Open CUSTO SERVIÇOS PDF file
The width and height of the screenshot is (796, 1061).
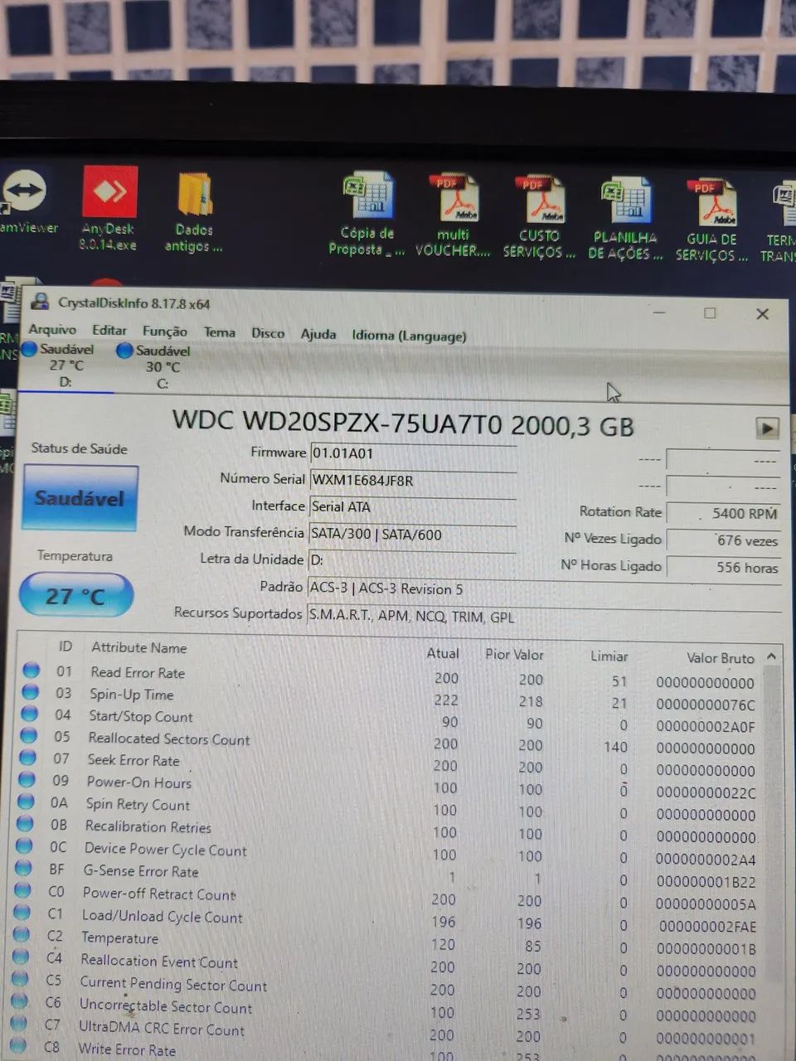tap(539, 217)
